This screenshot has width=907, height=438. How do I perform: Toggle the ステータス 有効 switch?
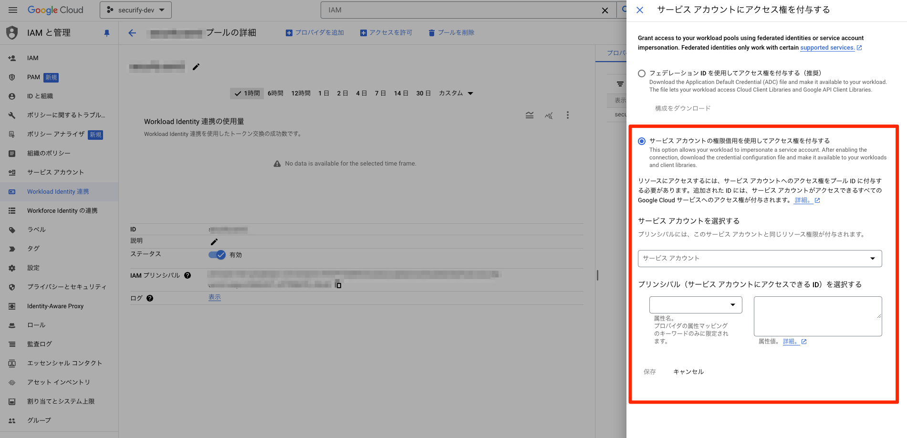(x=217, y=255)
